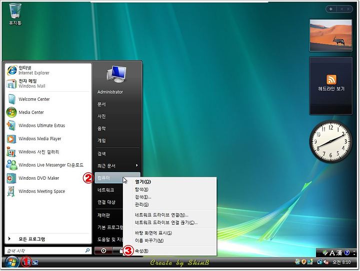Open Windows Mail from pinned list
Viewport: 360px width, 271px height.
click(x=48, y=83)
